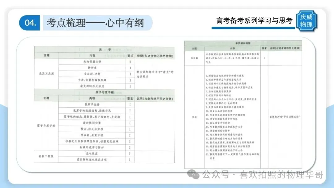Click experiment 1. 测量做直线运动物体的瞬时速度

(225, 75)
